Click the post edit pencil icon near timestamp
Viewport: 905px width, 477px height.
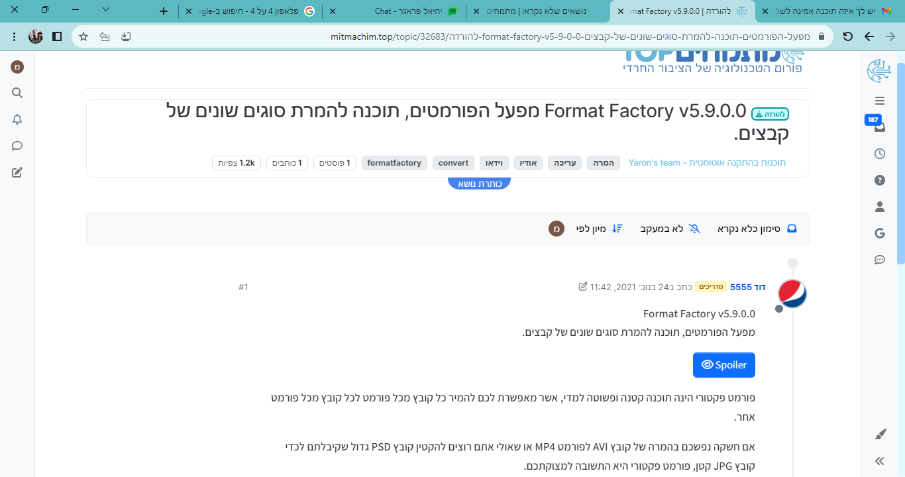[583, 287]
